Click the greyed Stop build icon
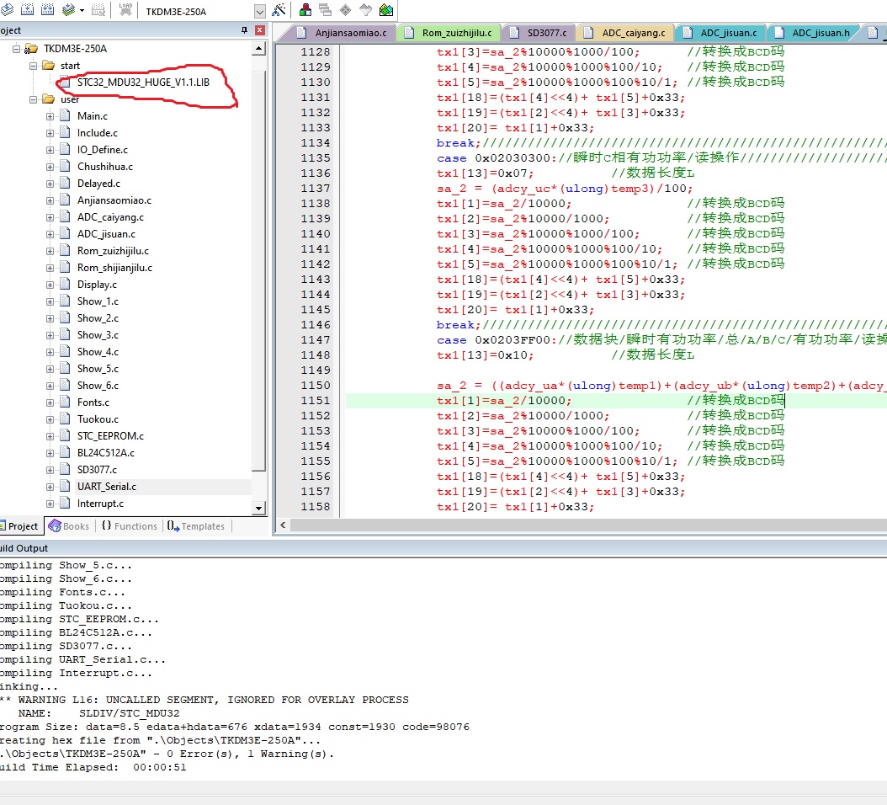The width and height of the screenshot is (887, 805). pos(98,9)
